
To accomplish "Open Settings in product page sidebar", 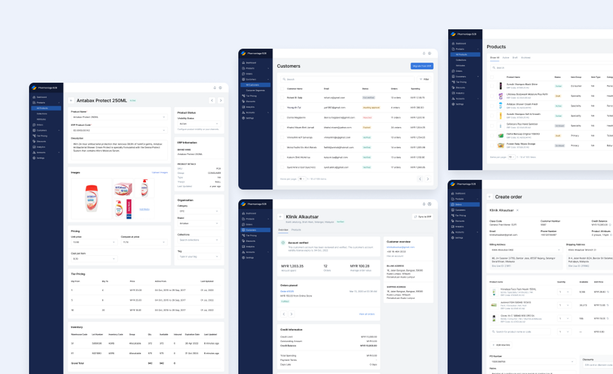I will coord(40,158).
